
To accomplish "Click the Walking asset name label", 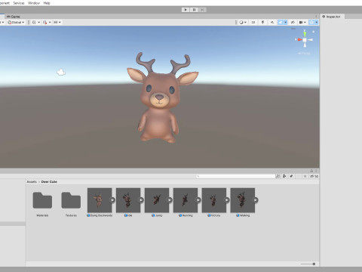I will click(244, 215).
